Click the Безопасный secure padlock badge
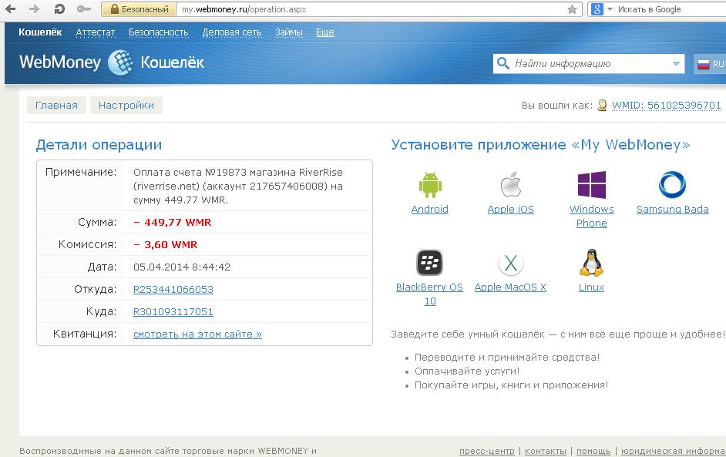Viewport: 726px width, 457px height. pos(139,9)
